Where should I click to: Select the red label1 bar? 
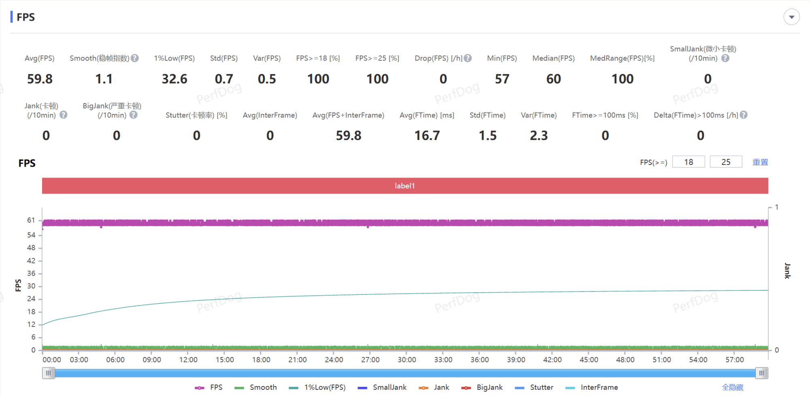405,186
